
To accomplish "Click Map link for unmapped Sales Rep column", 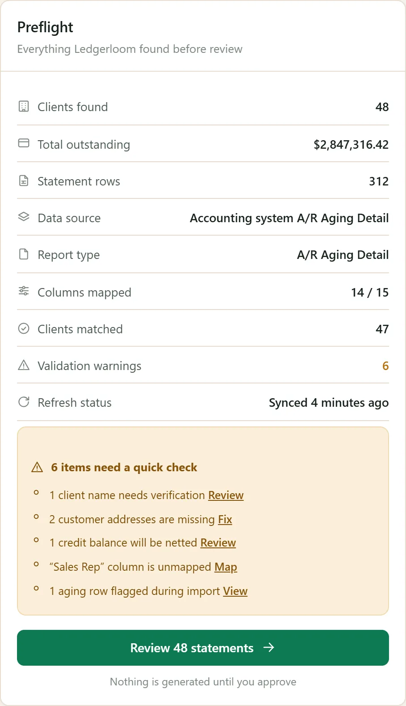I will pyautogui.click(x=226, y=567).
